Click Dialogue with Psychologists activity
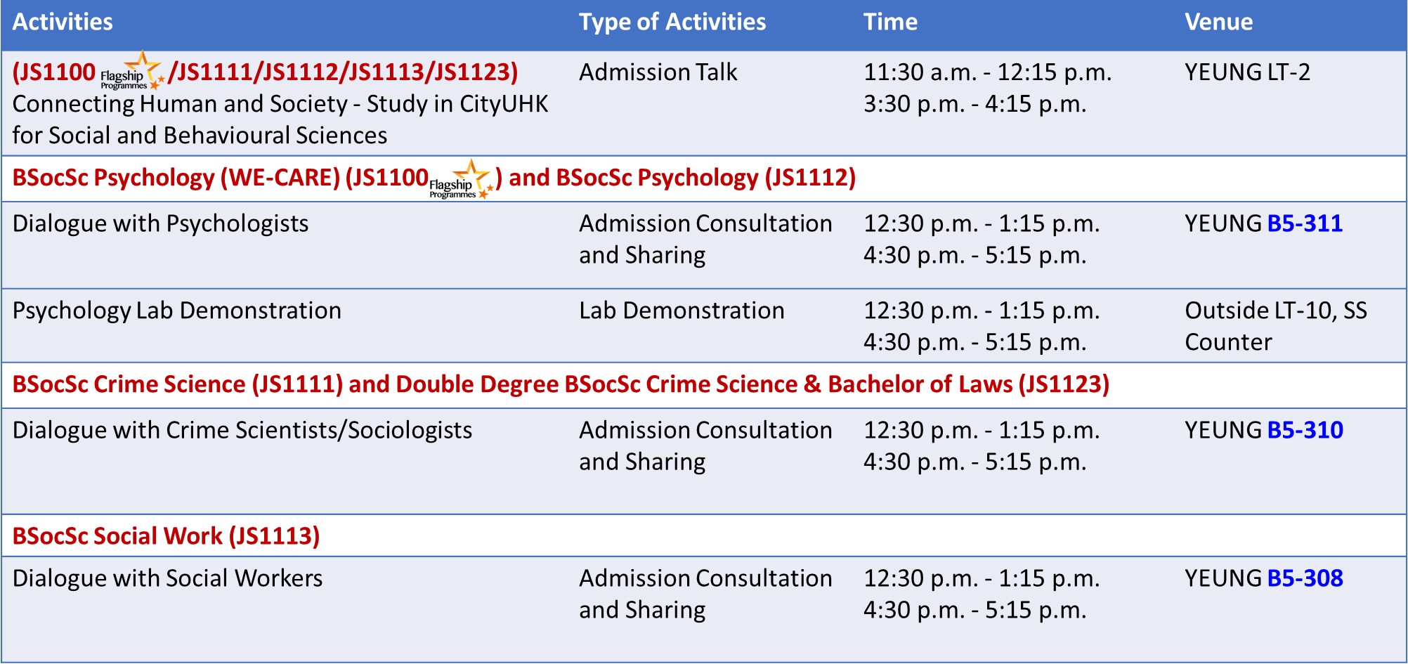 [160, 223]
